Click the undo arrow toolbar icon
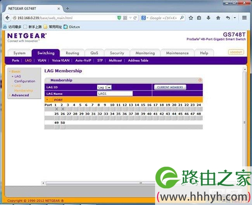Image resolution: width=252 pixels, height=205 pixels. pyautogui.click(x=228, y=18)
